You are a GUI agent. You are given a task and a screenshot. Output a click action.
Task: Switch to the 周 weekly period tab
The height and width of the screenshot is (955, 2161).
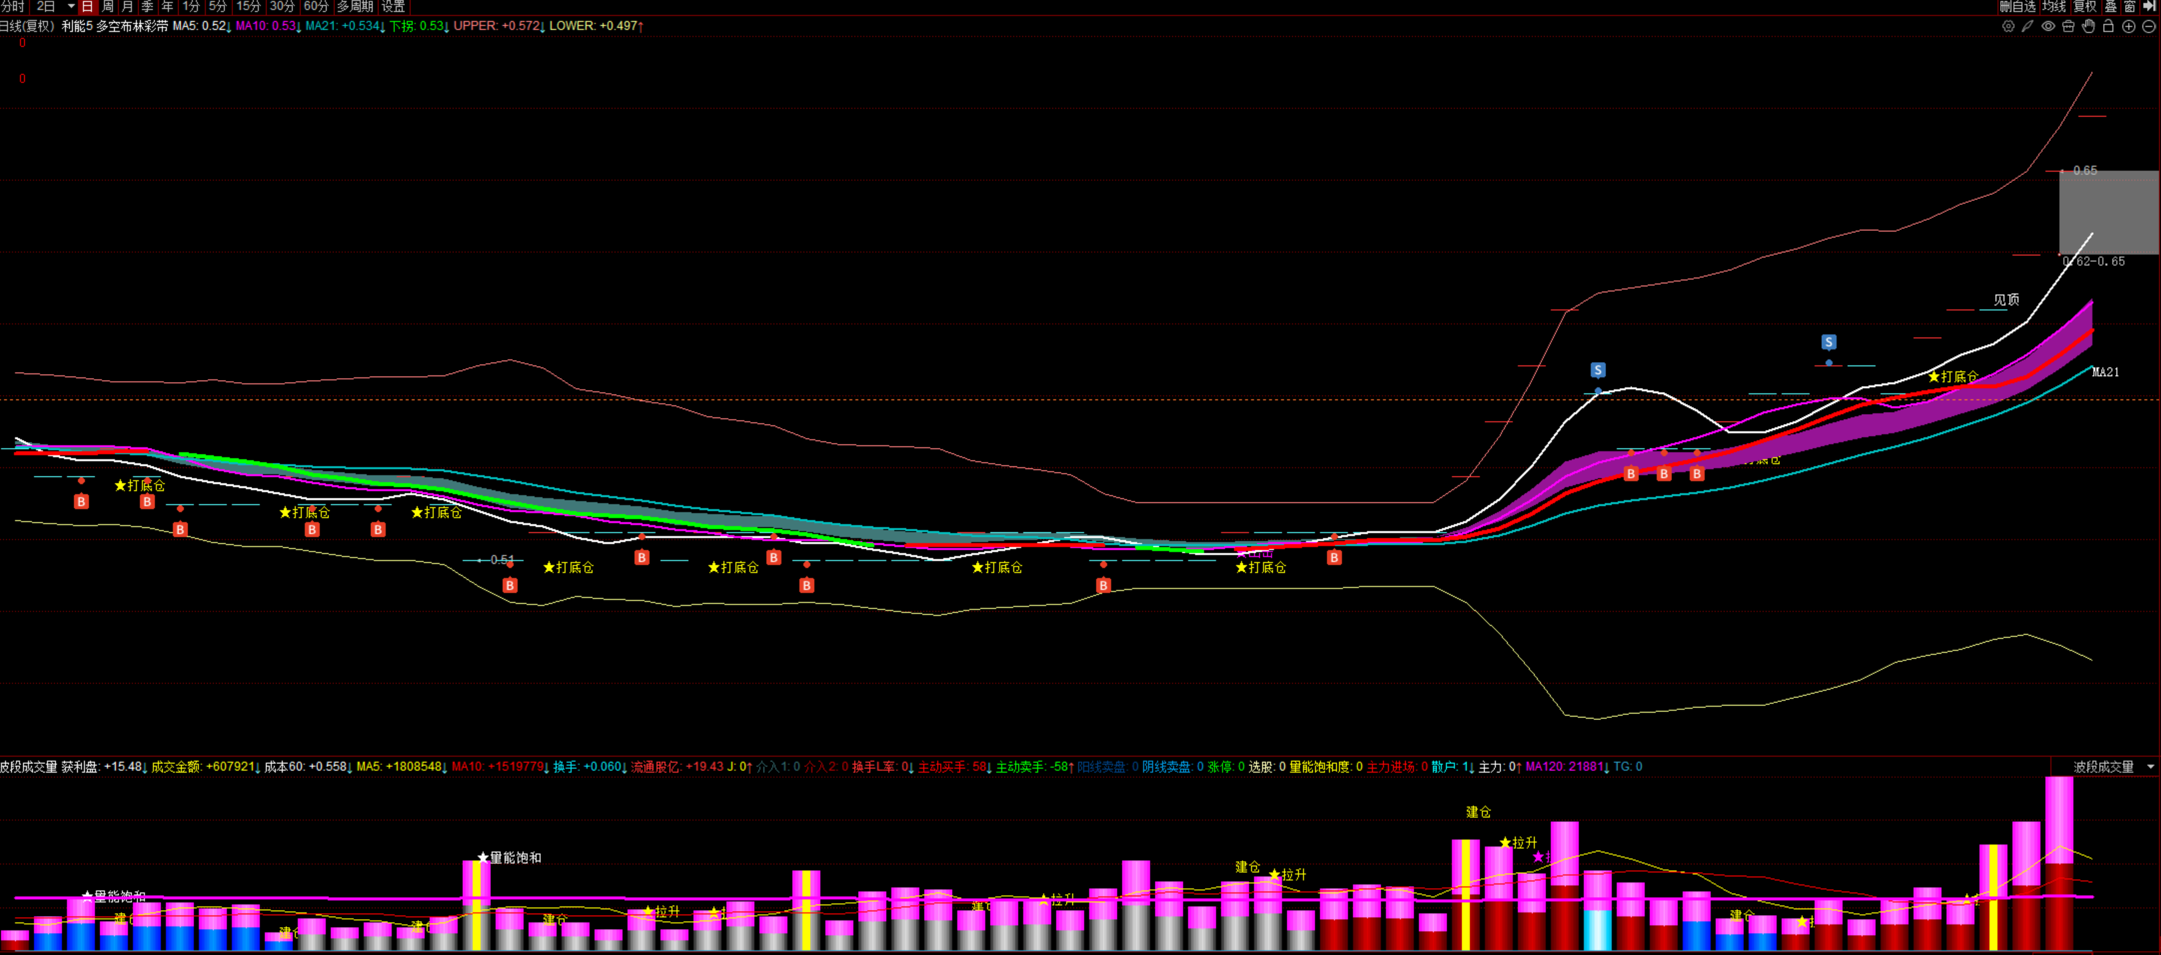pyautogui.click(x=107, y=7)
